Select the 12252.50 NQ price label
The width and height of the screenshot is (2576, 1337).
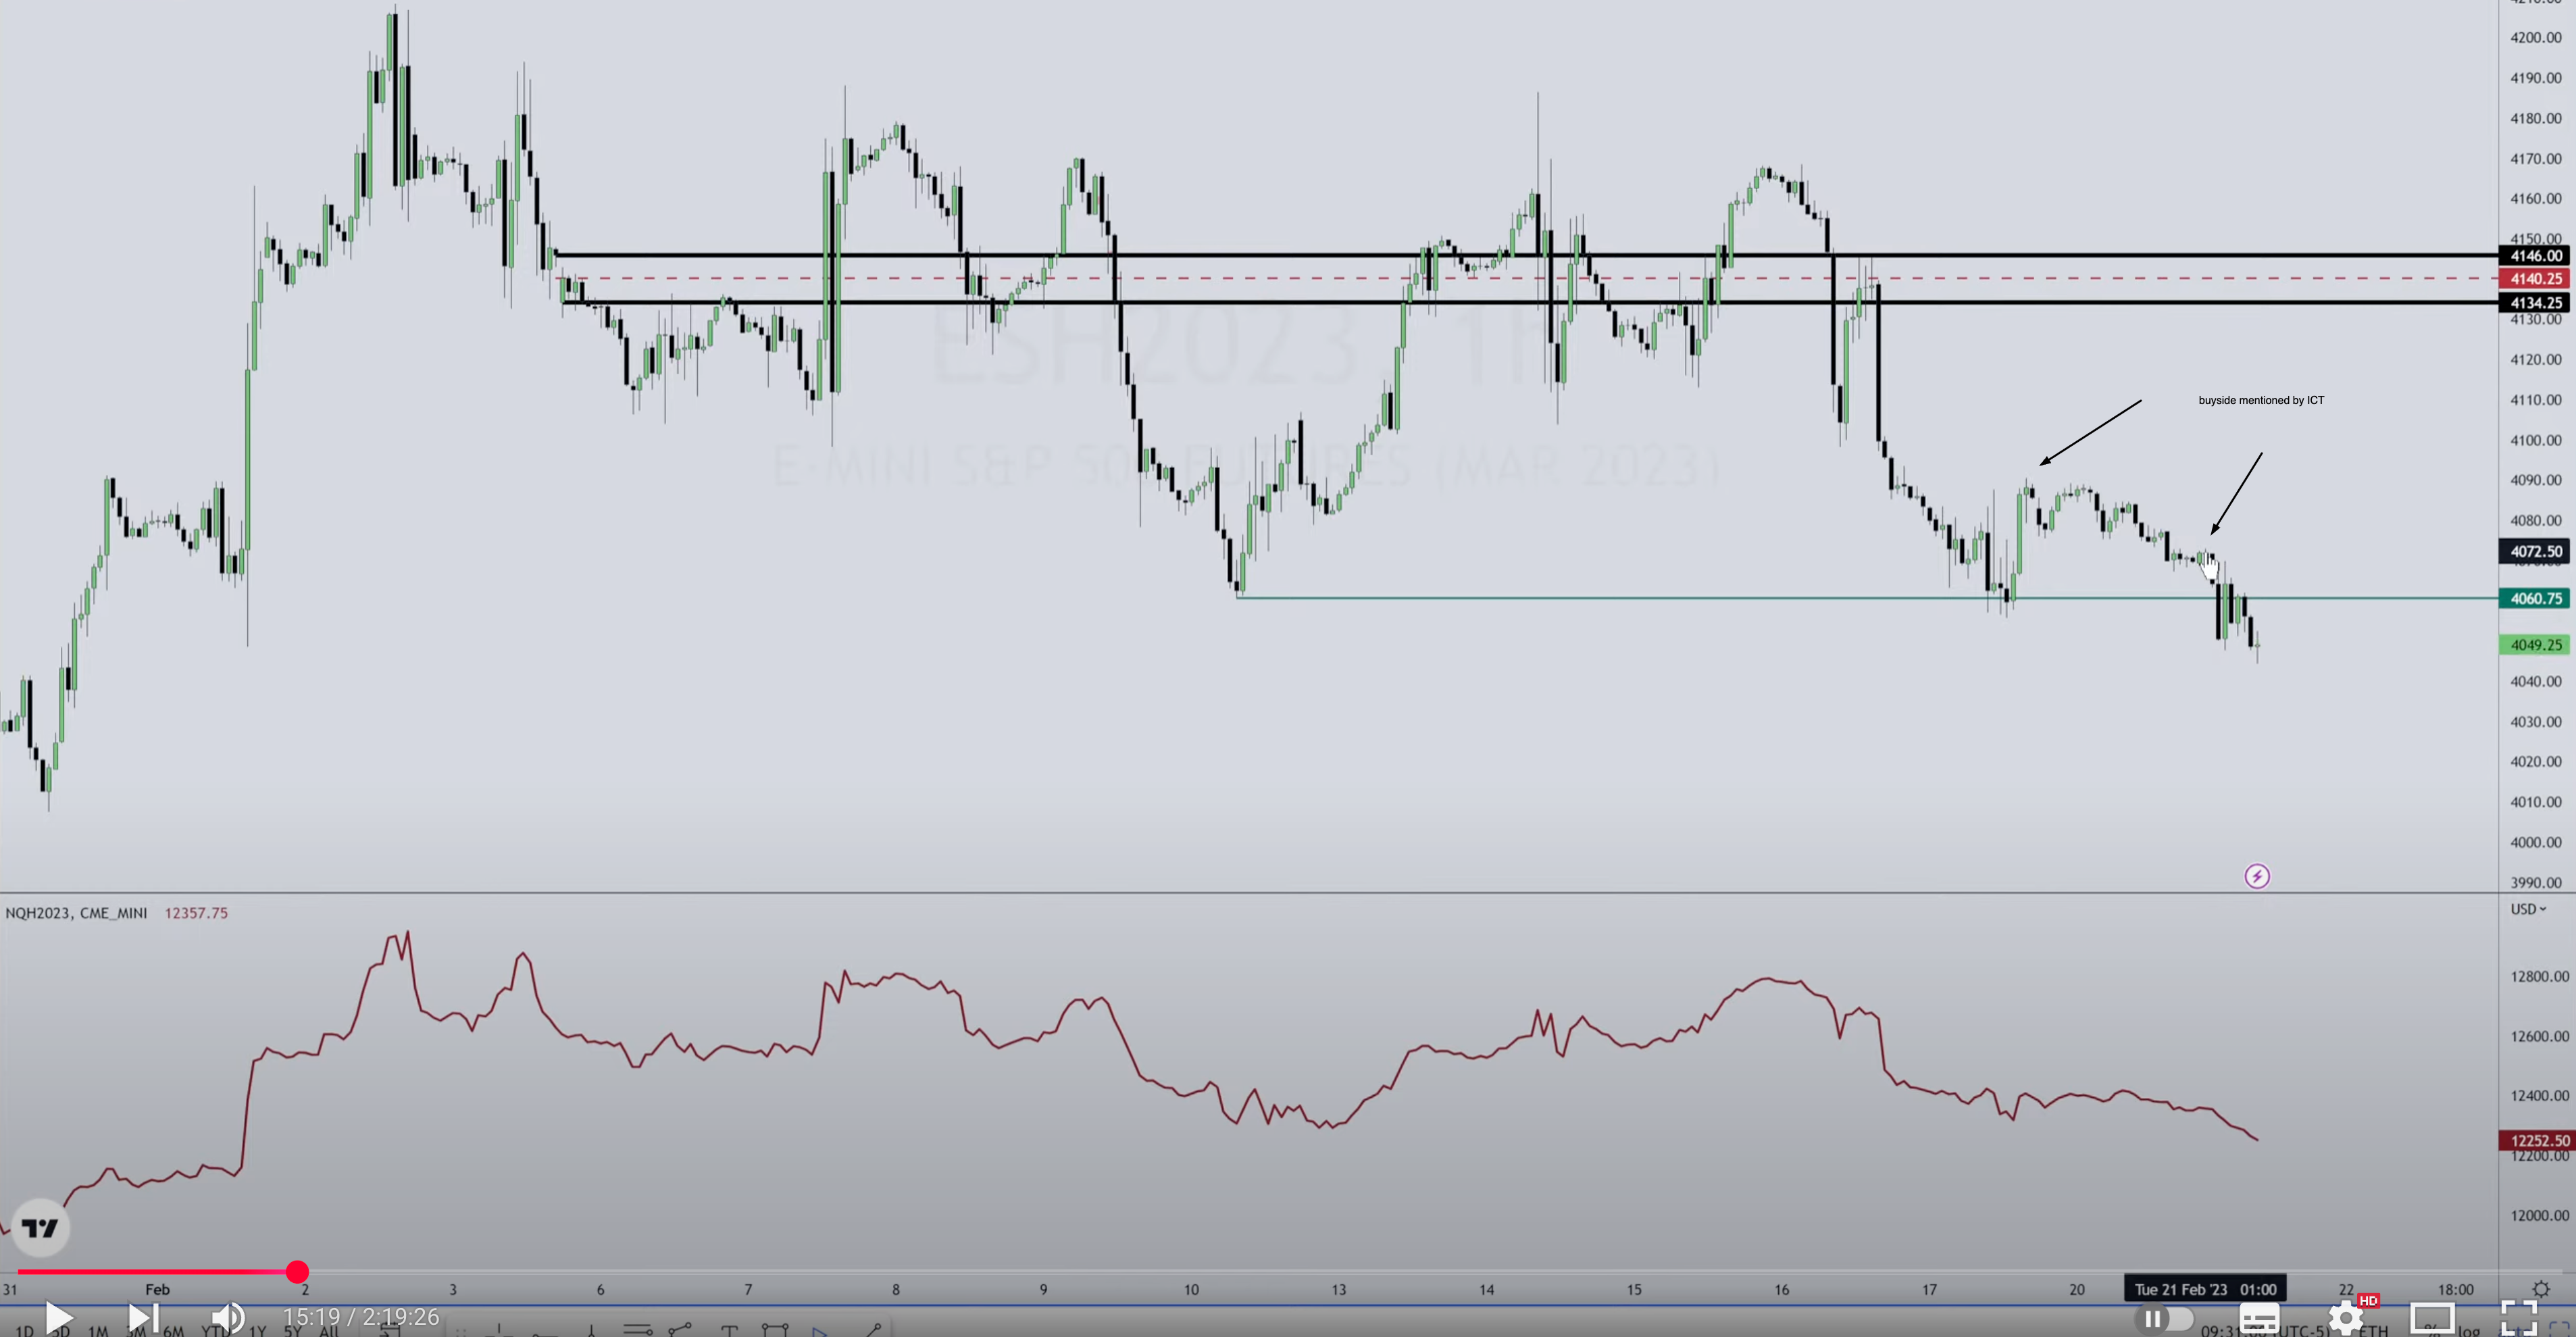coord(2538,1141)
